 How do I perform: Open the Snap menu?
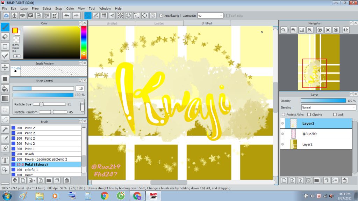pyautogui.click(x=59, y=8)
